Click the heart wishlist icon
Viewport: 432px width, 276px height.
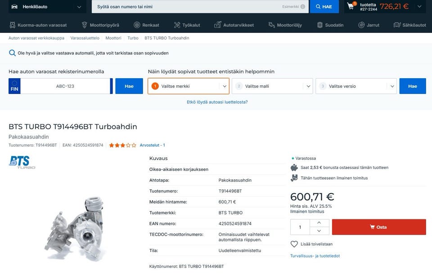(x=294, y=244)
